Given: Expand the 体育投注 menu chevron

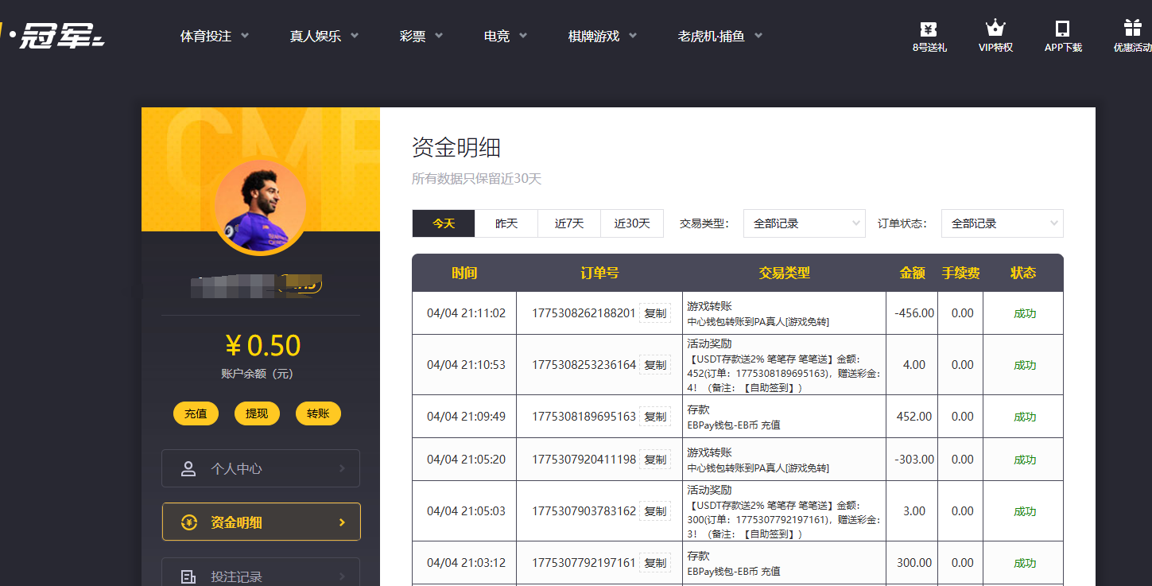Looking at the screenshot, I should [x=246, y=35].
